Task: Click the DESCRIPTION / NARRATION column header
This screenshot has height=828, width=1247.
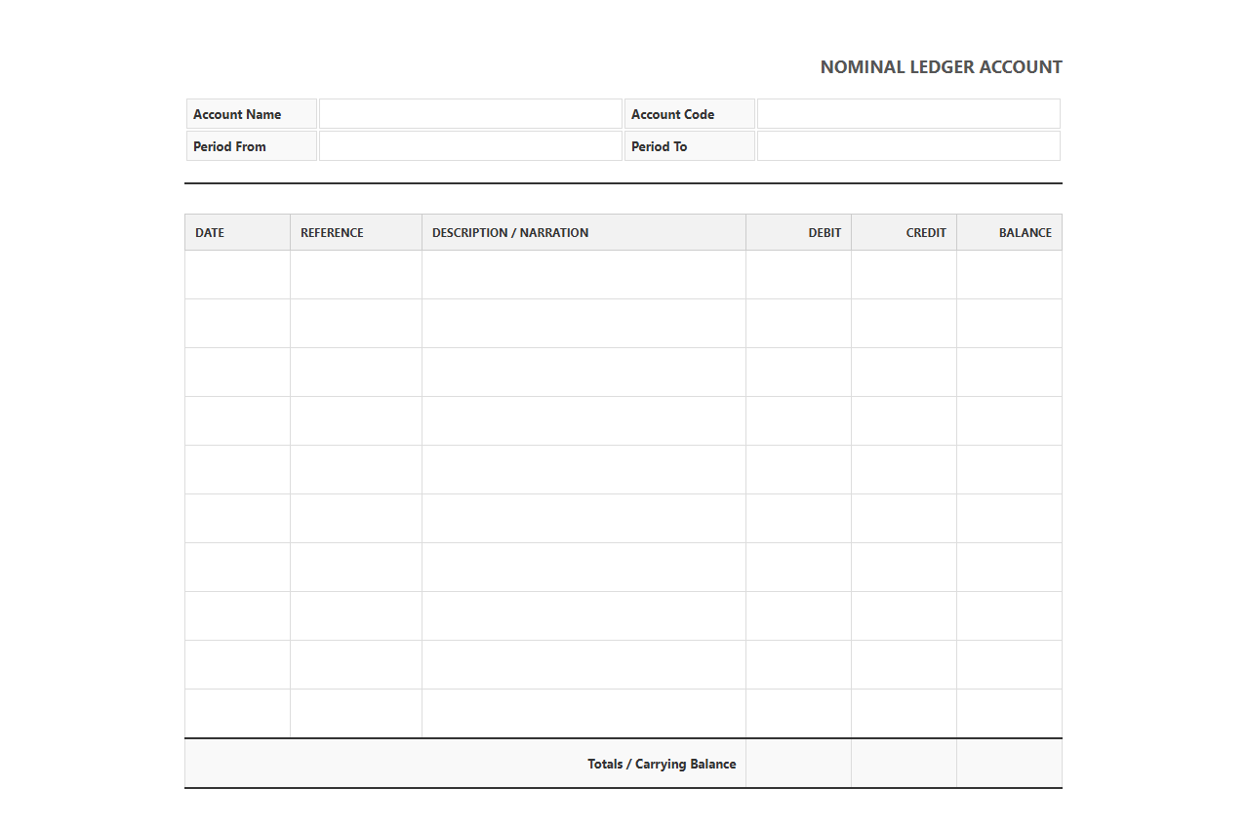Action: [x=583, y=232]
